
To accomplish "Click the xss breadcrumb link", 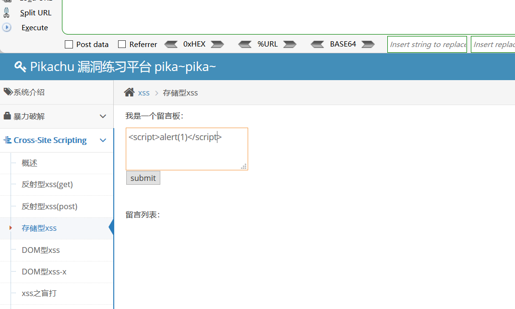I will (x=144, y=93).
